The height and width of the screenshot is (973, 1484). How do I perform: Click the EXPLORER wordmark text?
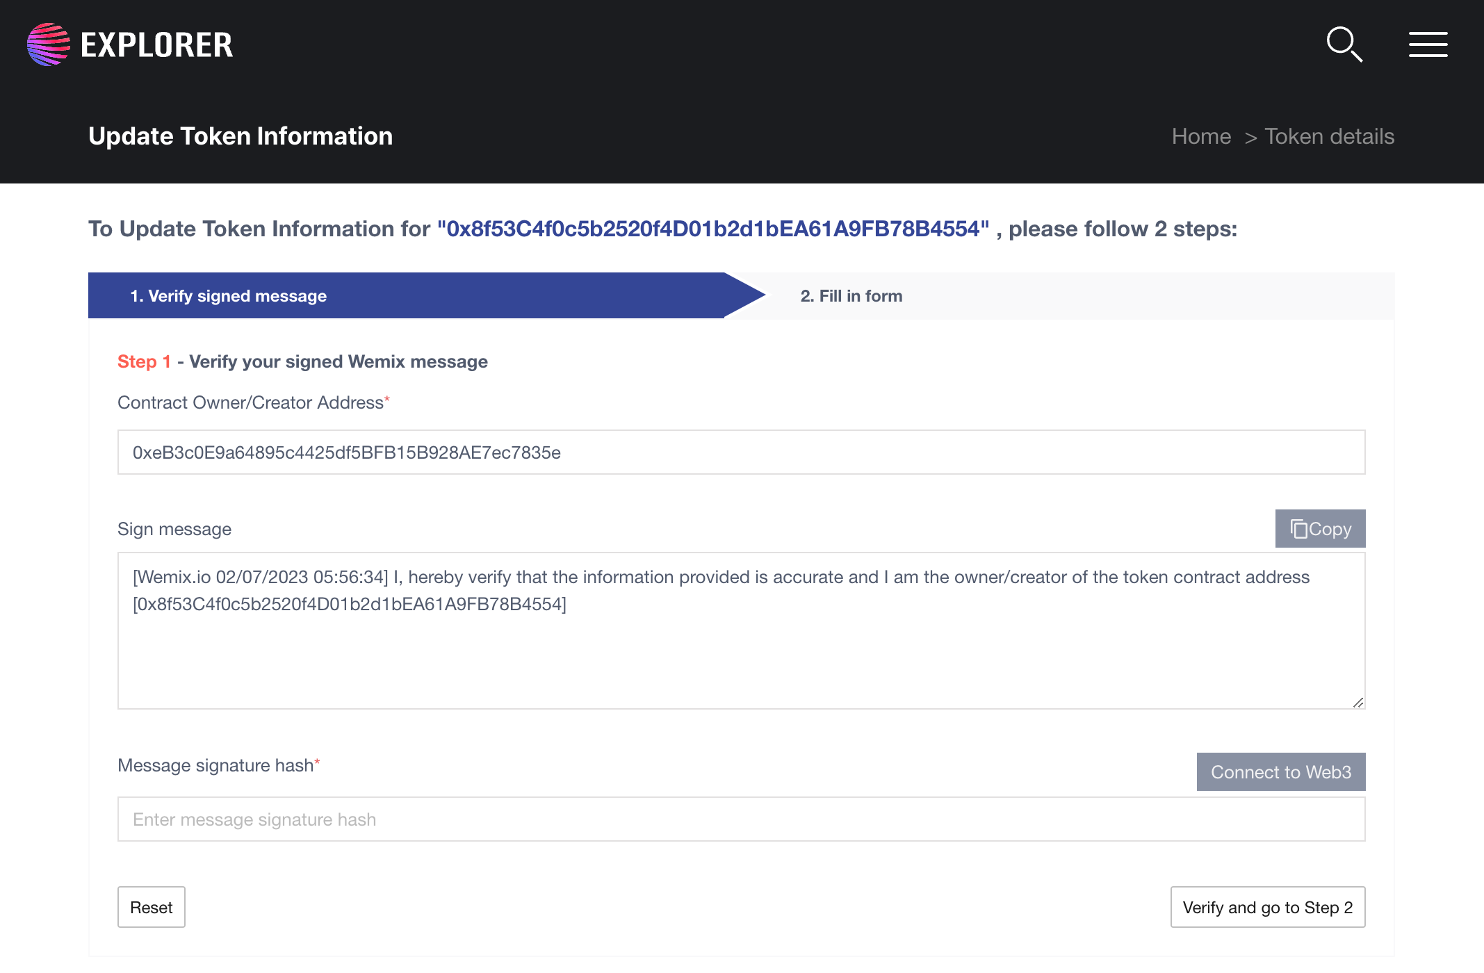click(157, 45)
